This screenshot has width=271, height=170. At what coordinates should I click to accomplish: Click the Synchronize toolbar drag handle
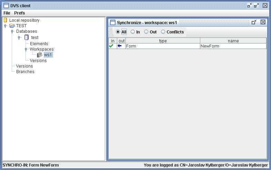[x=111, y=32]
